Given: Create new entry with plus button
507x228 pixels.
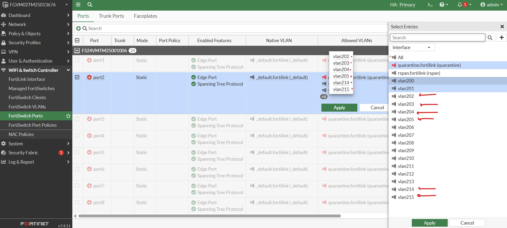Looking at the screenshot, I should click(502, 38).
